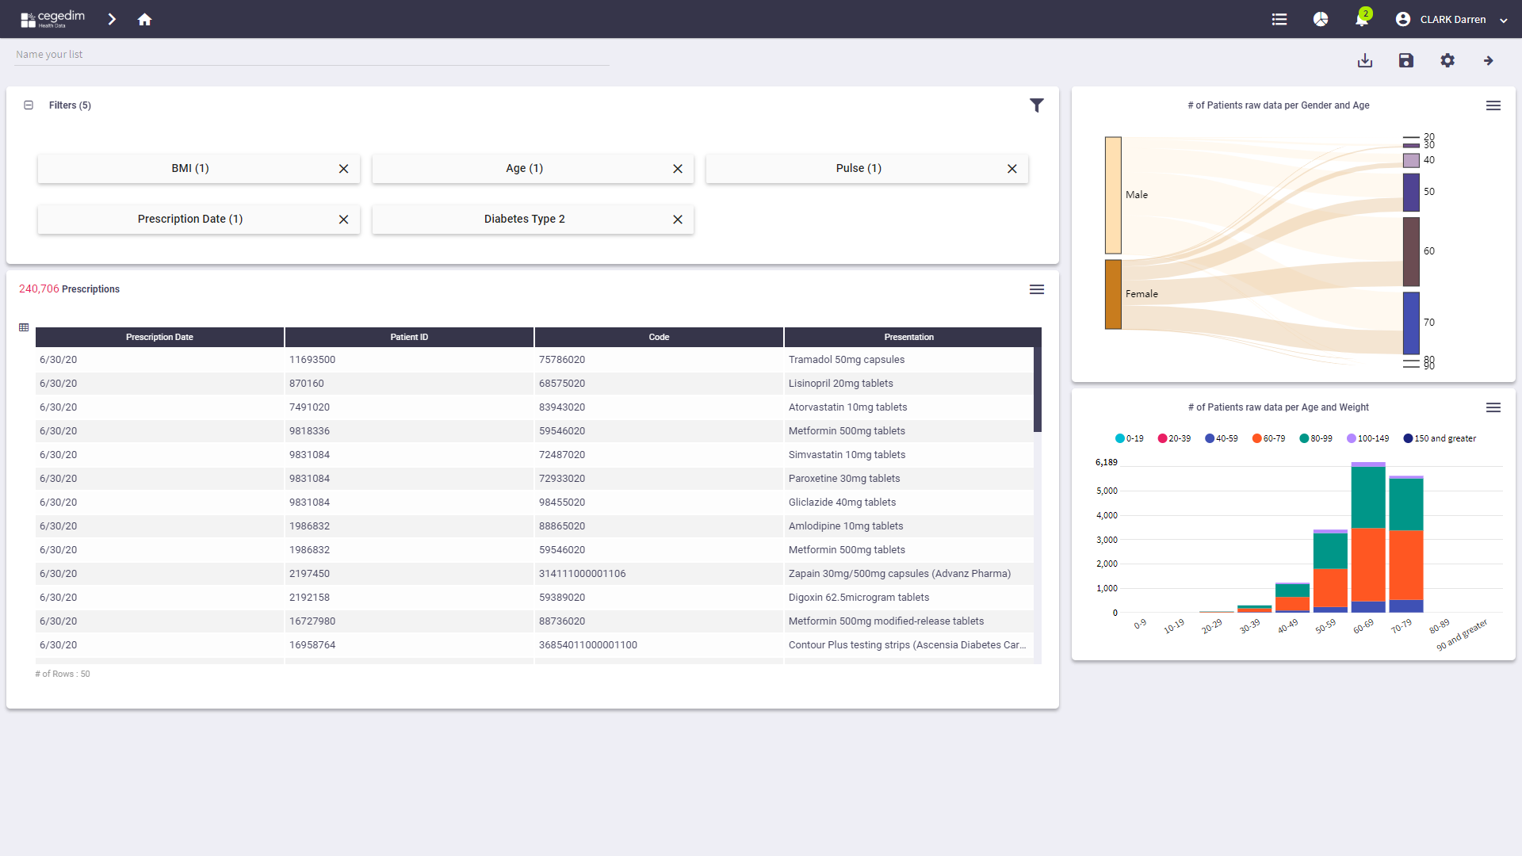Viewport: 1522px width, 856px height.
Task: Open settings gear icon
Action: point(1447,60)
